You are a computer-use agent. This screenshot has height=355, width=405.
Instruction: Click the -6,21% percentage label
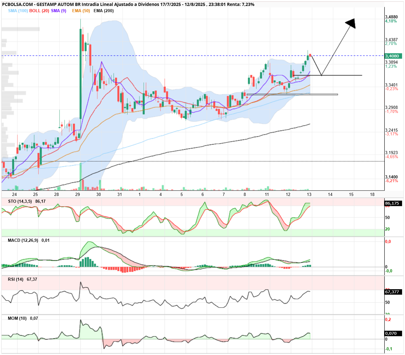(392, 181)
